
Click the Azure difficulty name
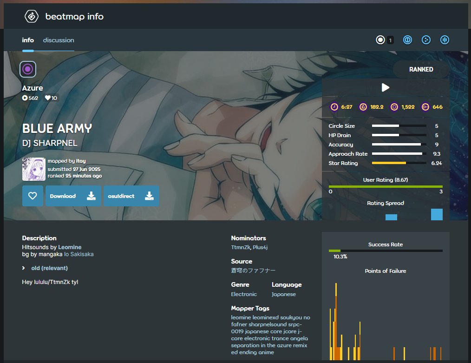33,88
